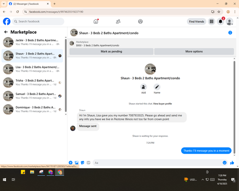Click the Name edit pencil icon
This screenshot has height=191, width=239.
pyautogui.click(x=157, y=87)
